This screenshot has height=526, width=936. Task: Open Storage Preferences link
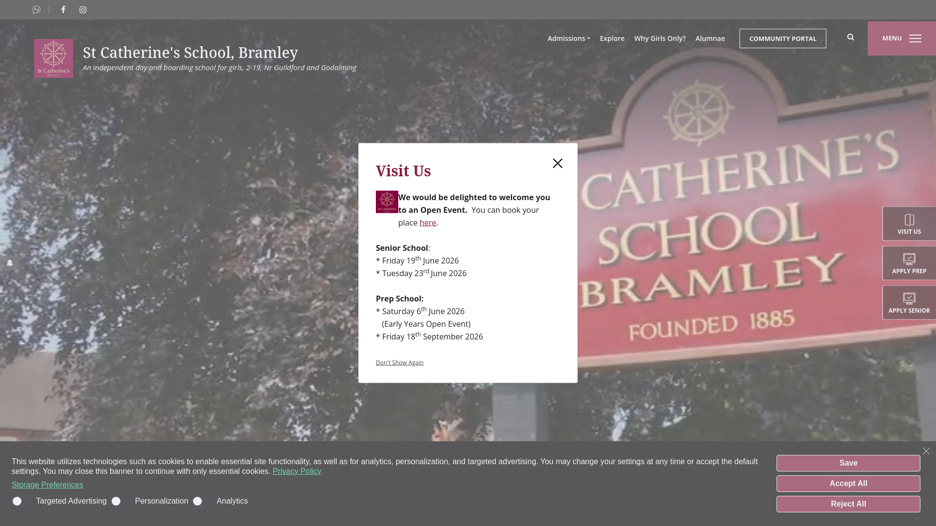point(47,485)
